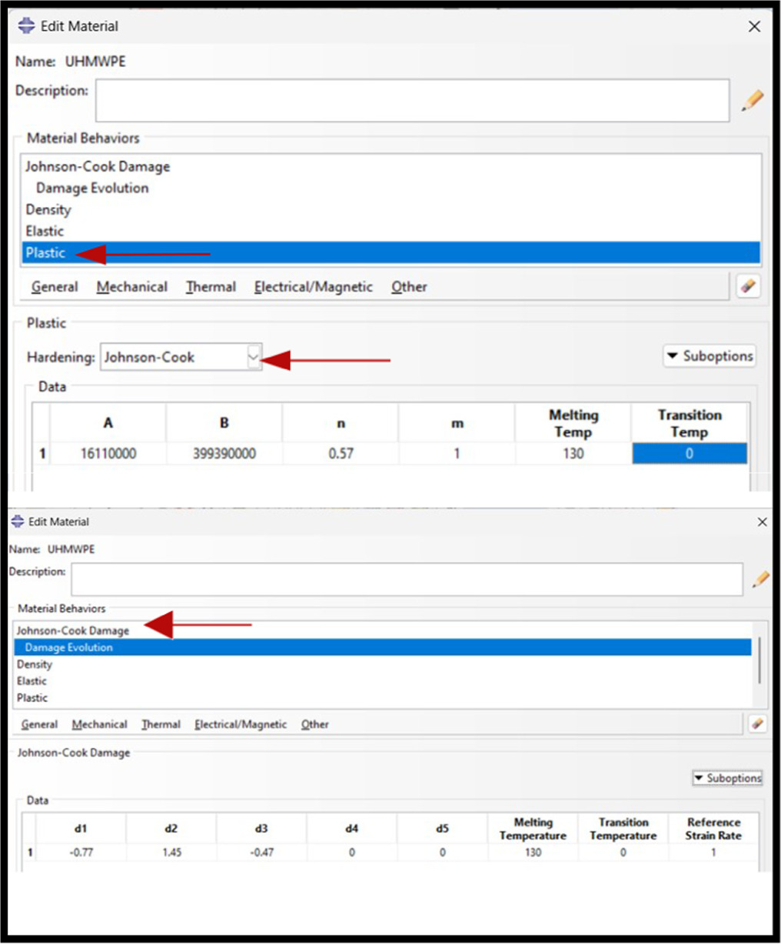This screenshot has height=944, width=781.
Task: Select Density in the top behaviors list
Action: click(48, 210)
